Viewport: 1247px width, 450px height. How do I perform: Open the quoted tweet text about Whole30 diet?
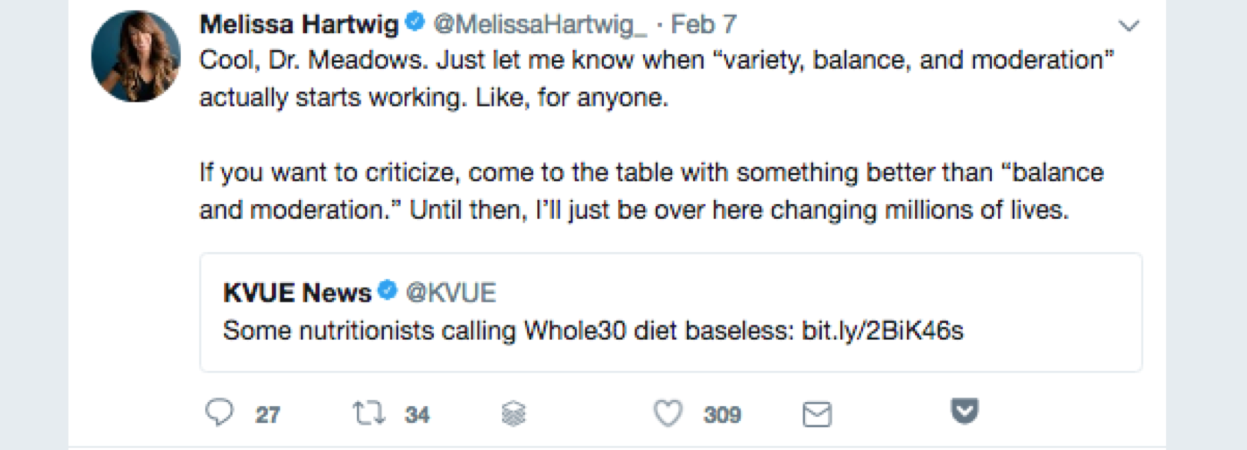(x=505, y=330)
